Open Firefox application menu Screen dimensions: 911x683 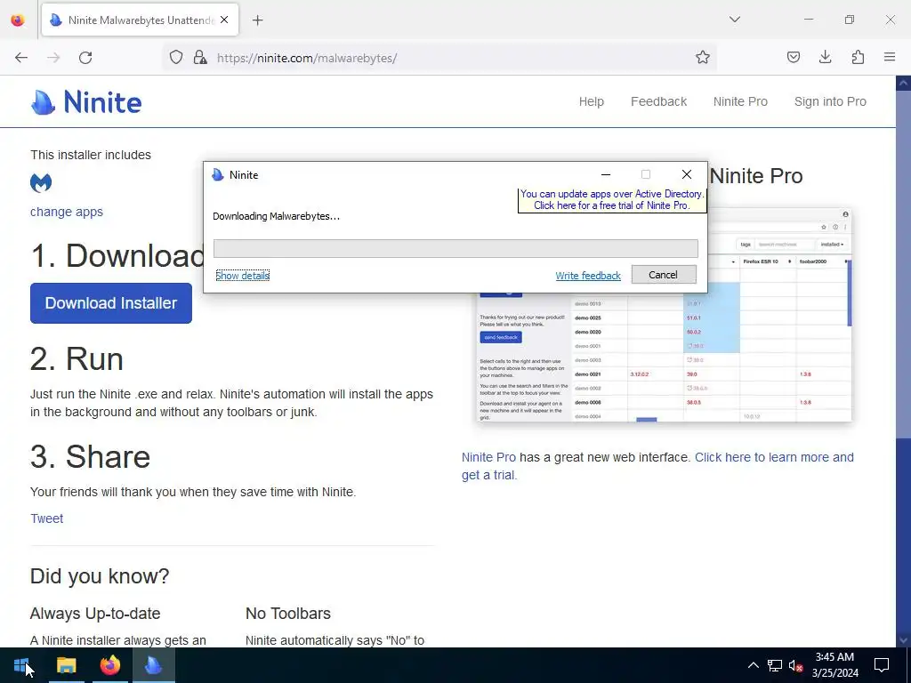click(x=890, y=57)
